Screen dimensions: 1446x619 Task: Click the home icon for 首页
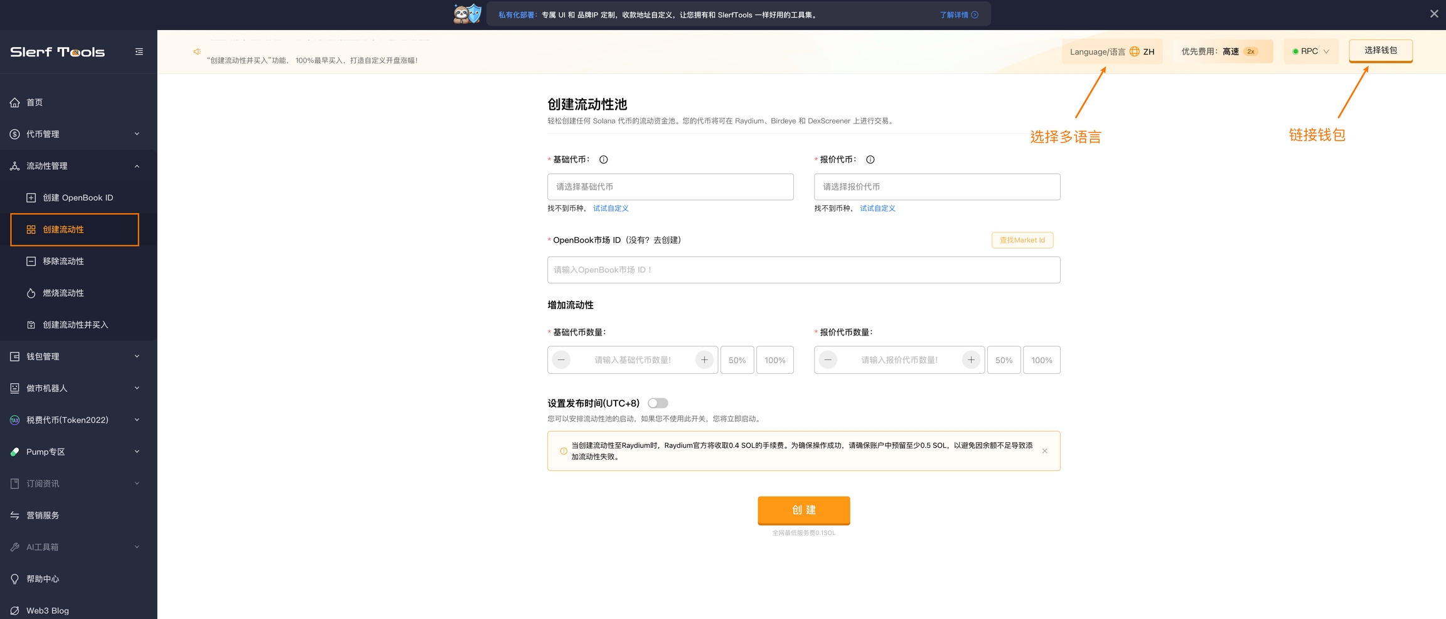(15, 102)
